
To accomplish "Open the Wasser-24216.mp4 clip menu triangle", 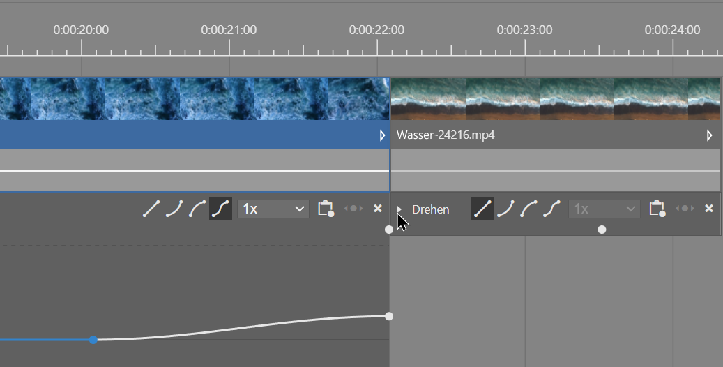I will (x=709, y=135).
